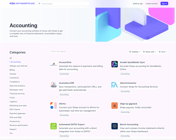Select the Support category
This screenshot has height=140, width=176.
pyautogui.click(x=13, y=129)
